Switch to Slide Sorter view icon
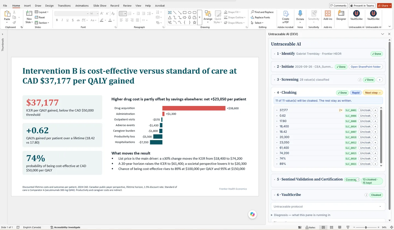The height and width of the screenshot is (230, 394). (332, 227)
